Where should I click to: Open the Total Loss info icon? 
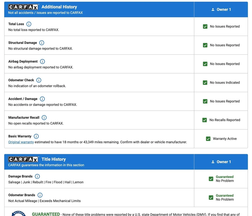click(29, 24)
